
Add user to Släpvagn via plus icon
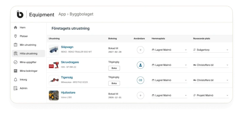pos(140,50)
